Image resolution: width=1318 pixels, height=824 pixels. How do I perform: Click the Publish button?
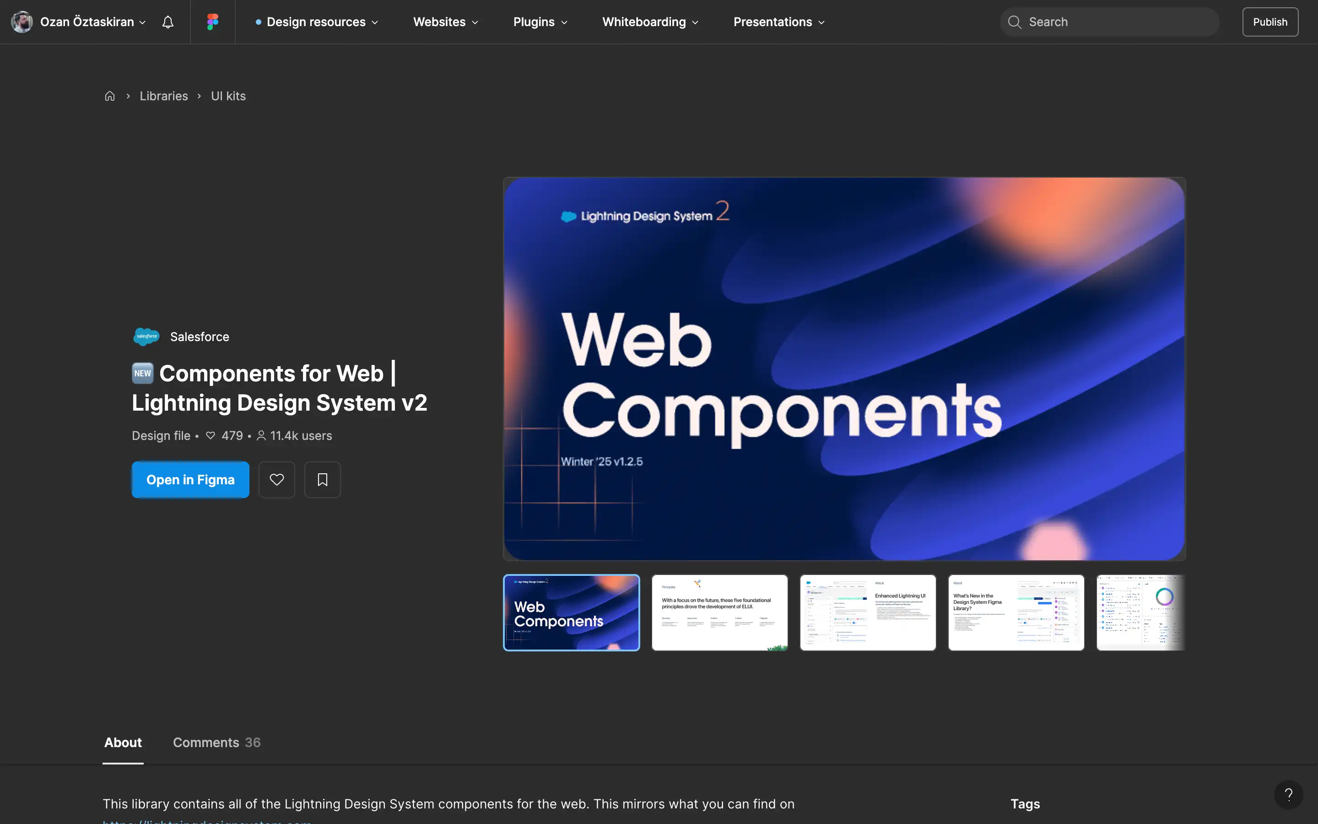1270,22
